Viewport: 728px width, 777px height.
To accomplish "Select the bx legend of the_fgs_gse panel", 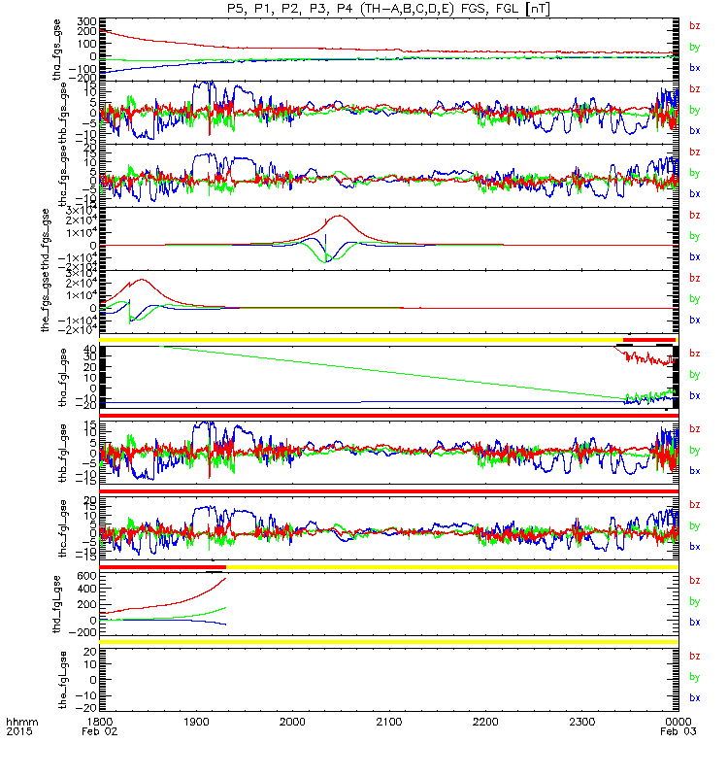I will point(695,321).
